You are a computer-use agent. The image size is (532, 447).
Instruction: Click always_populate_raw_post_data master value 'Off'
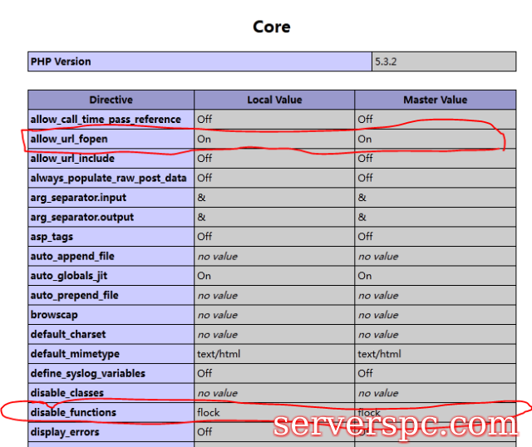coord(366,178)
